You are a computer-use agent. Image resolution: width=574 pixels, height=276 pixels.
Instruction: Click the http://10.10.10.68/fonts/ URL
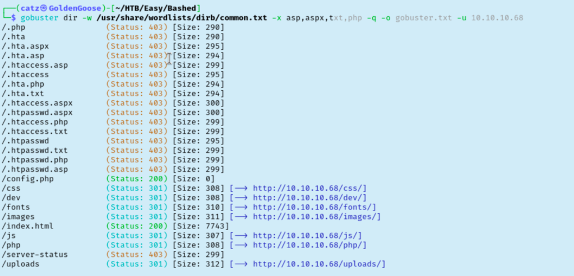click(314, 207)
